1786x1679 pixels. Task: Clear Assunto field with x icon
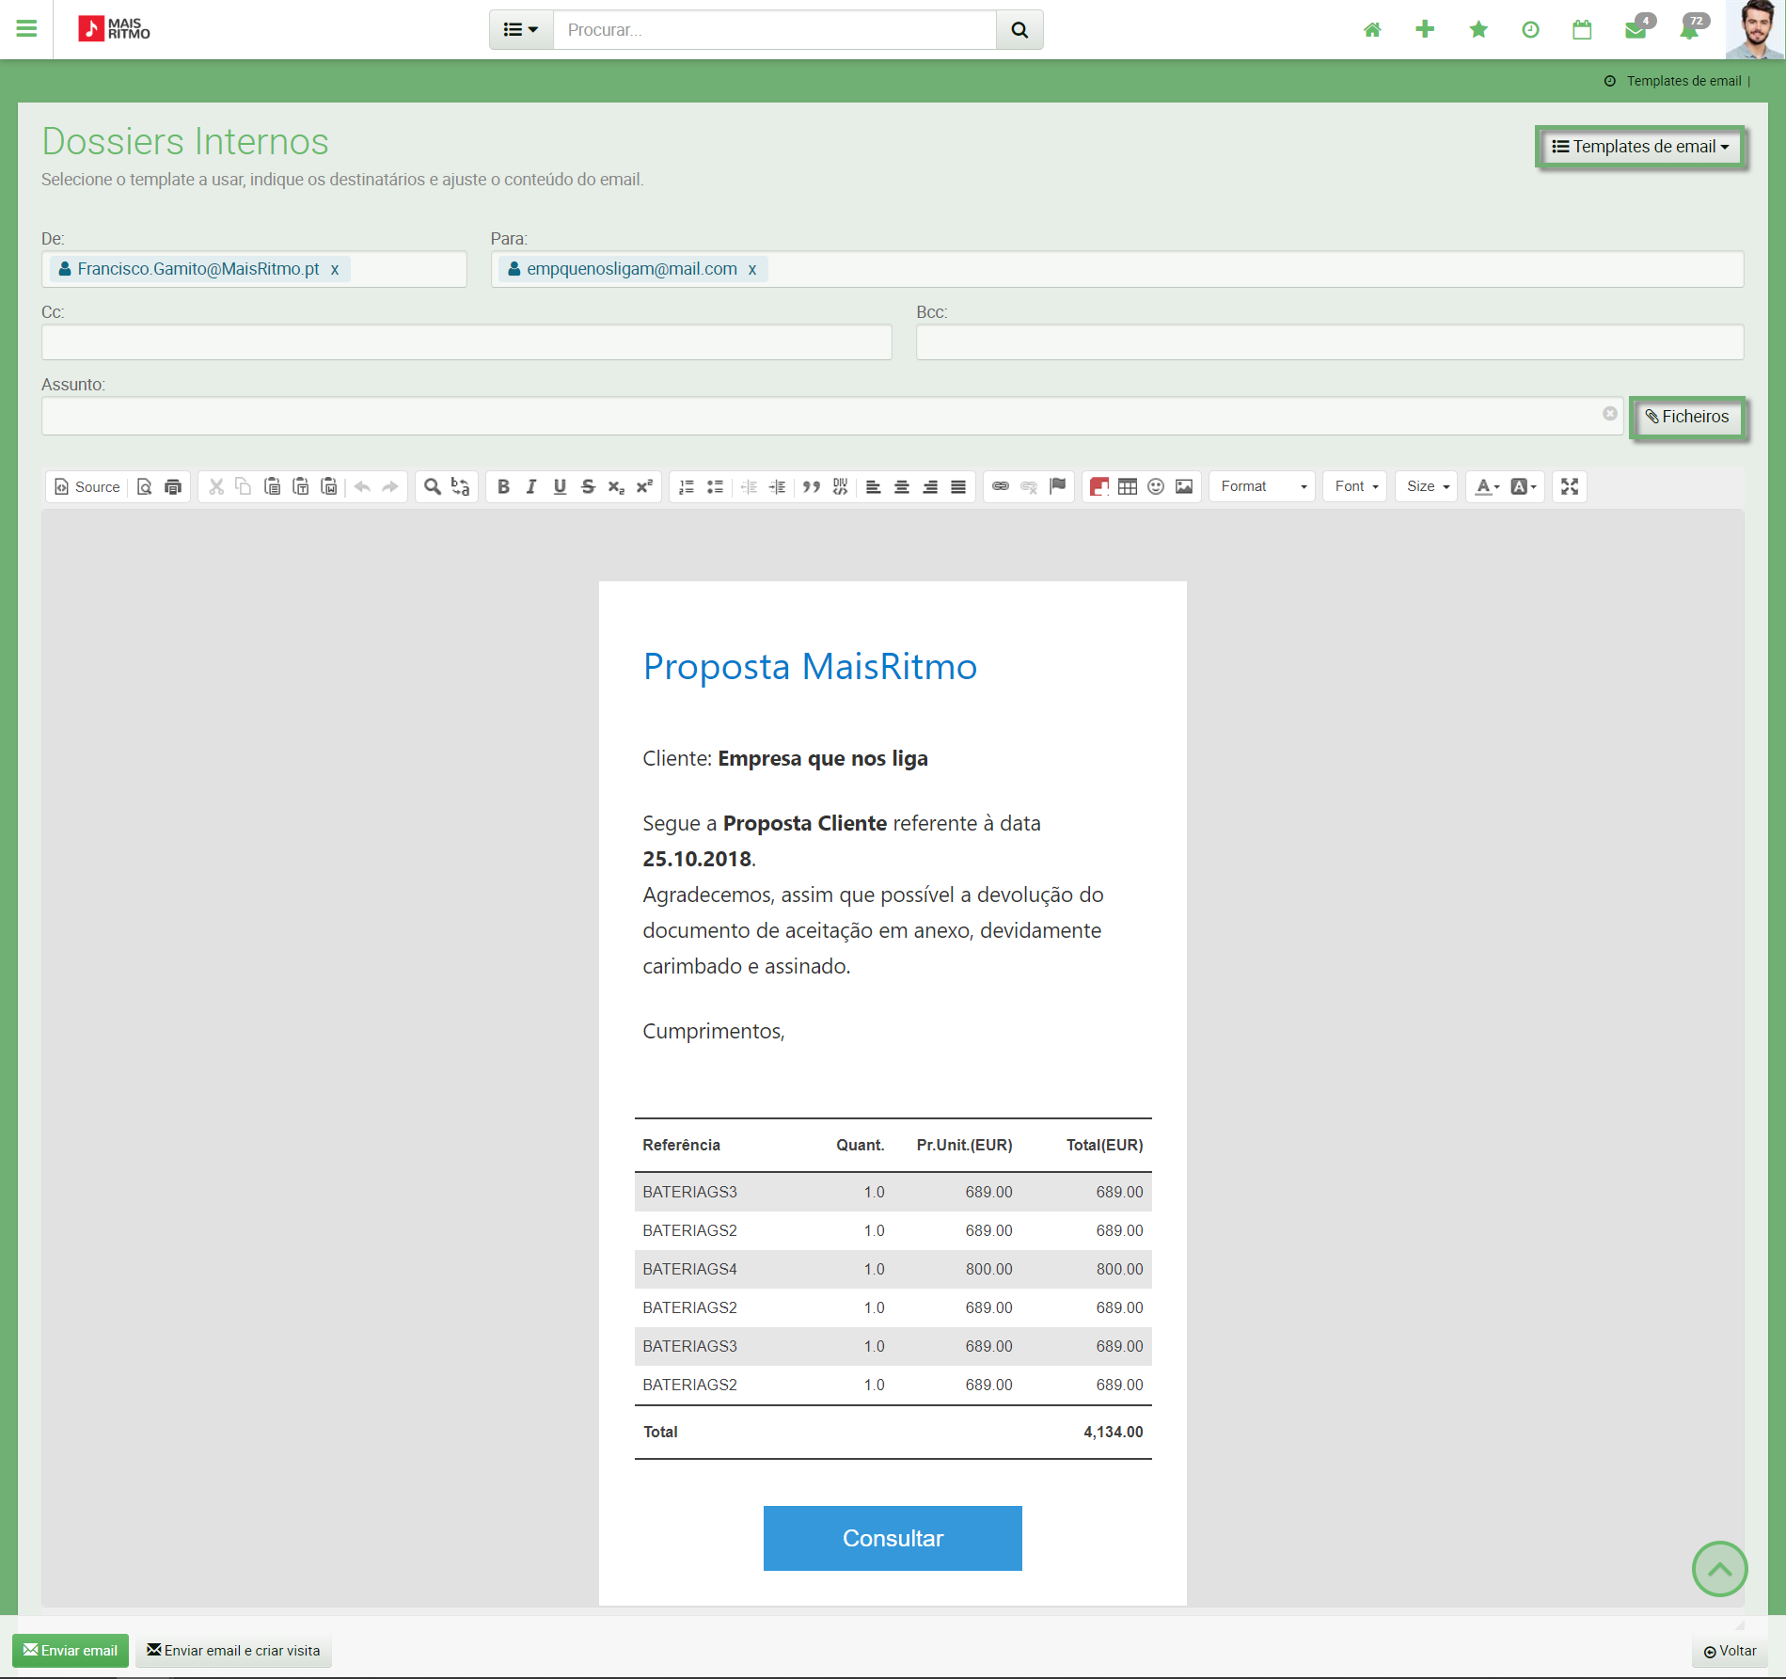[x=1610, y=414]
